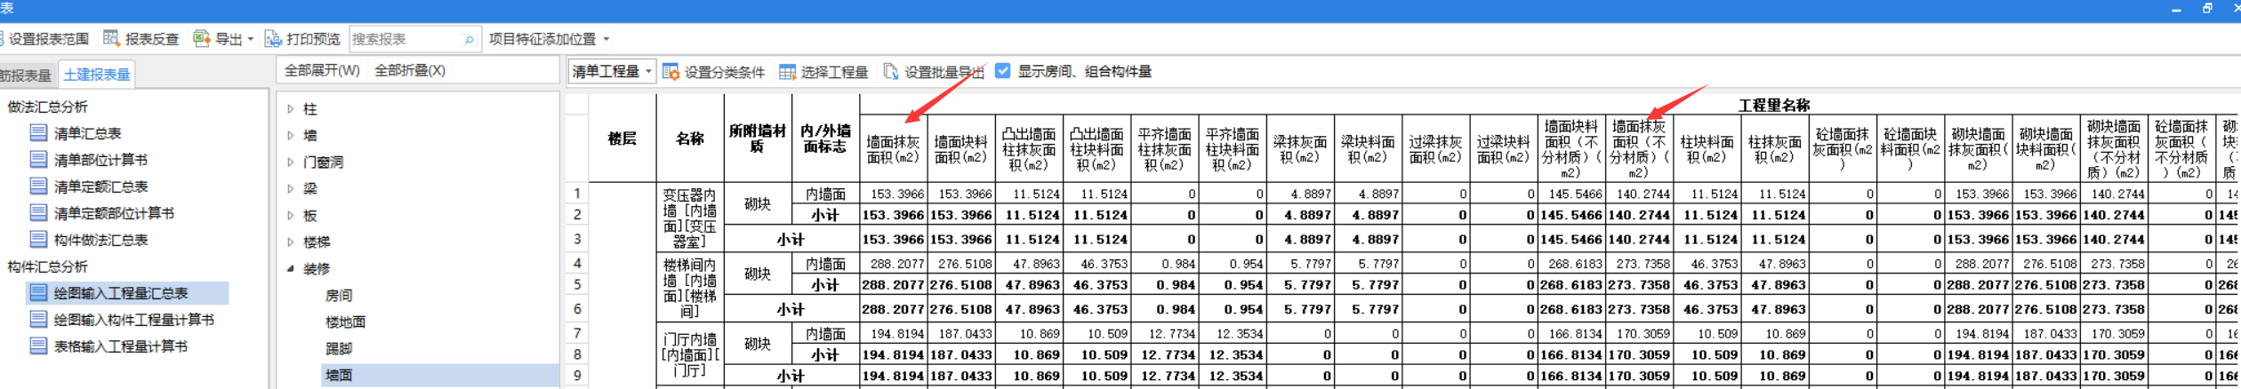The image size is (2241, 389).
Task: Expand the 门窗洞 tree node
Action: (291, 163)
